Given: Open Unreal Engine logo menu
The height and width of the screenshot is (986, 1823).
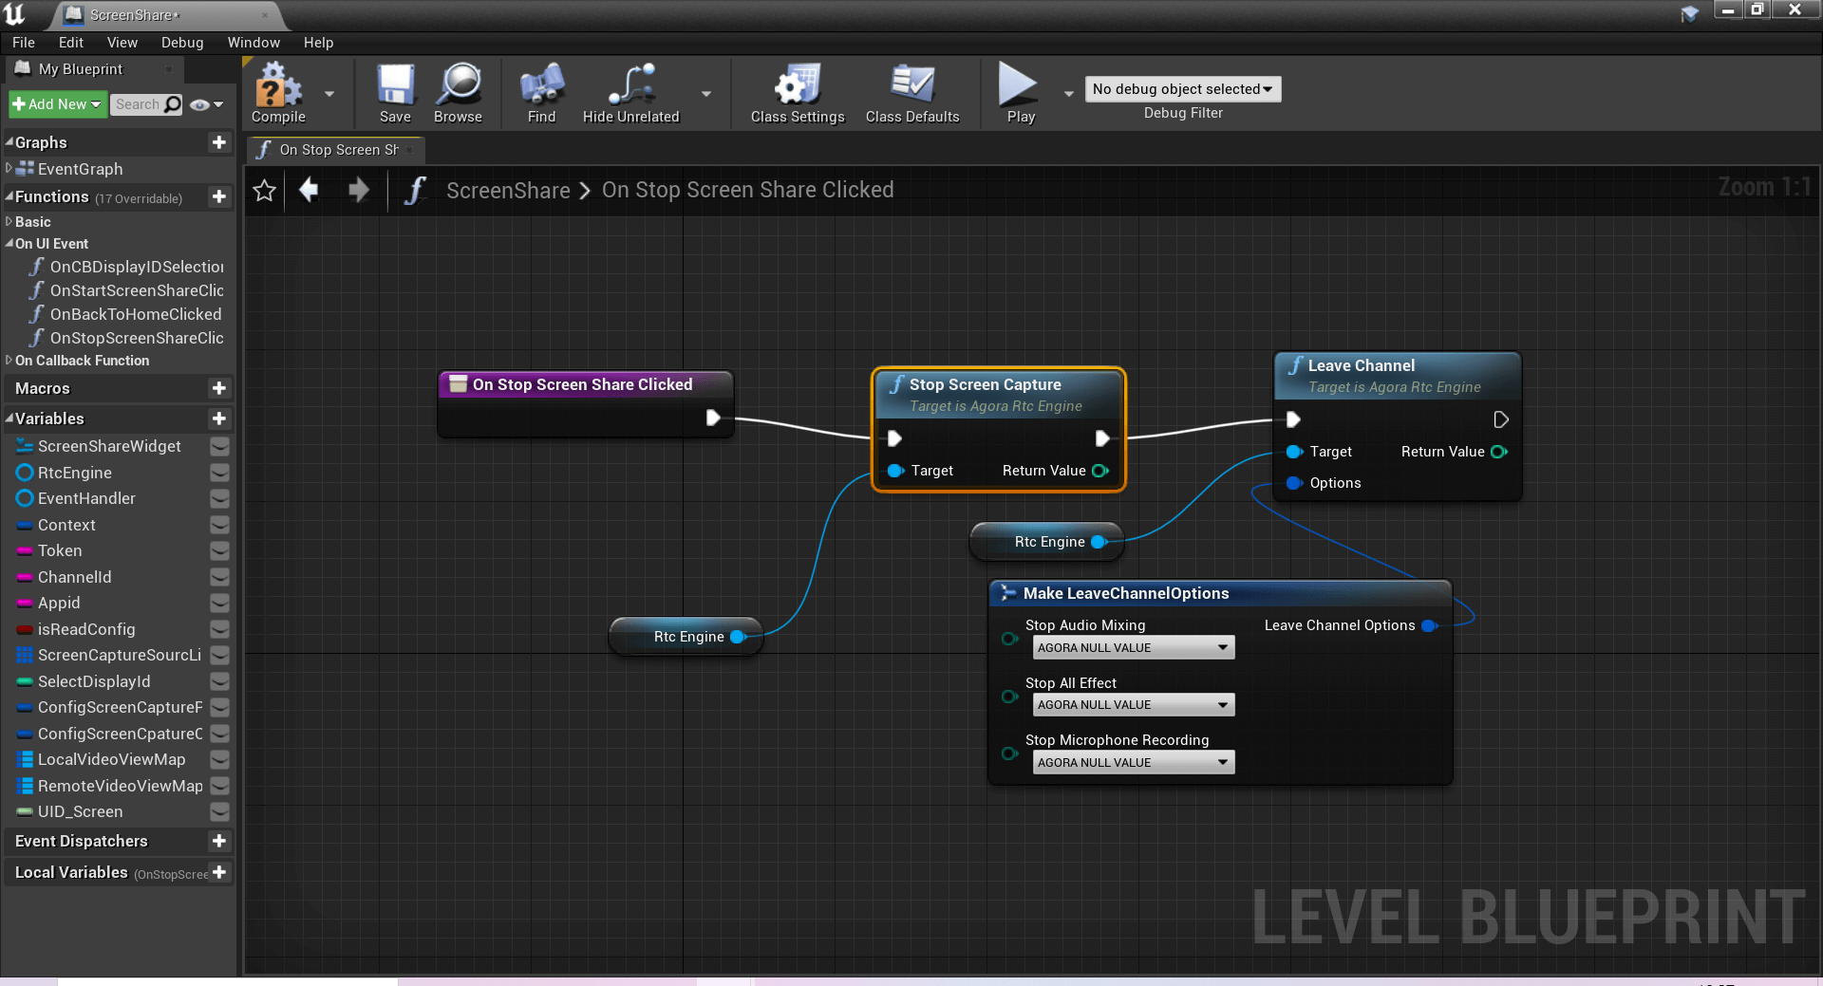Looking at the screenshot, I should pos(15,14).
